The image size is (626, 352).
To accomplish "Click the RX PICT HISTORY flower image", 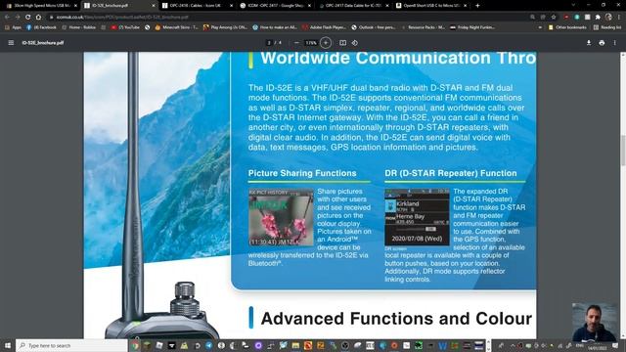I will pyautogui.click(x=281, y=217).
